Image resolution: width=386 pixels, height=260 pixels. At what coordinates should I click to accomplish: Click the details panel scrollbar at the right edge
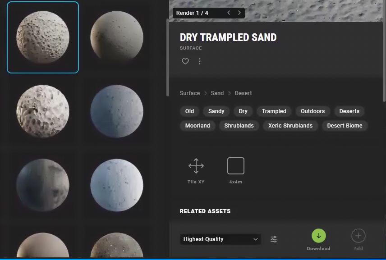[384, 51]
